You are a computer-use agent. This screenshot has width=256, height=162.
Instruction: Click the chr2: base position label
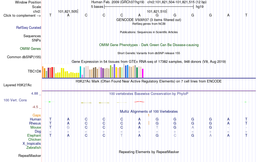click(x=37, y=11)
